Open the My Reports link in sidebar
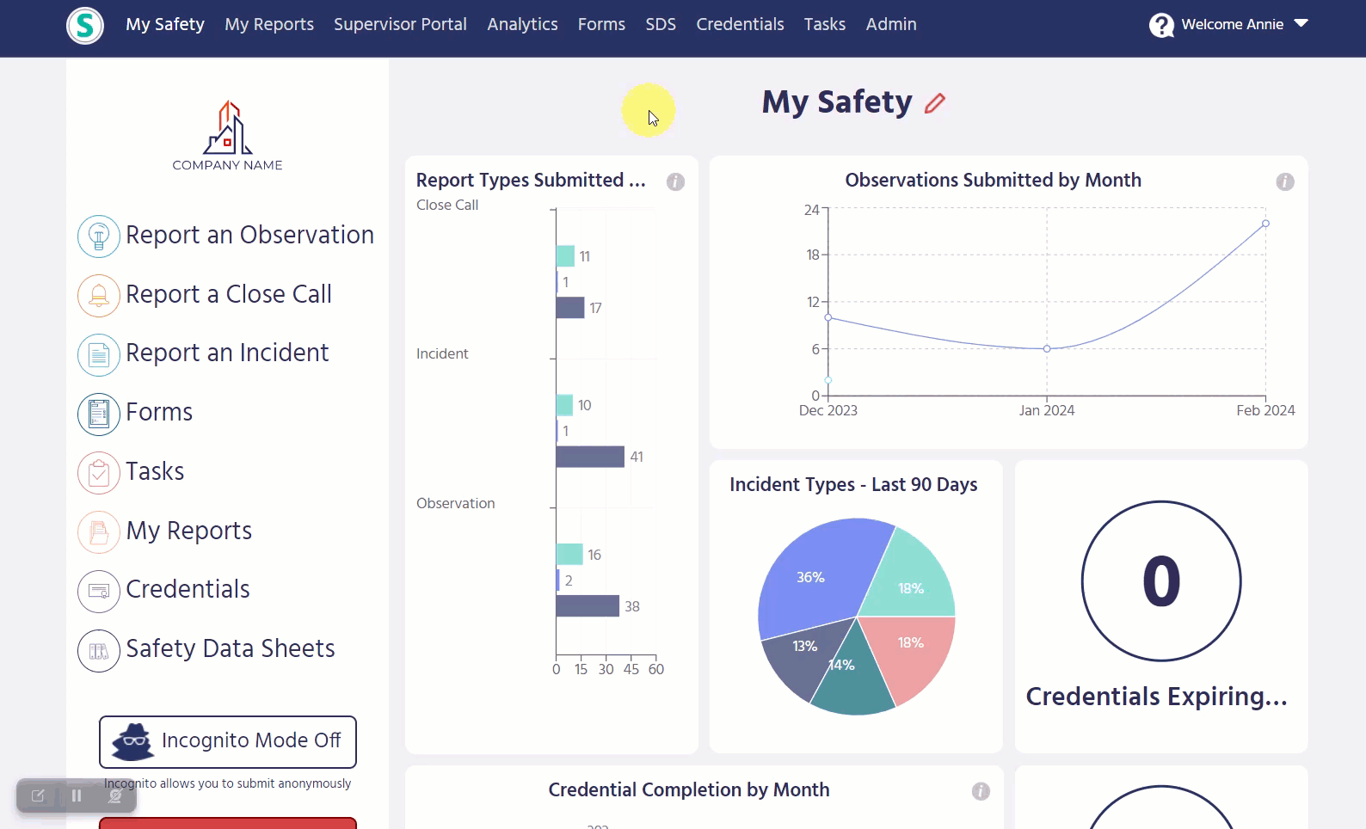The height and width of the screenshot is (829, 1366). pos(188,531)
